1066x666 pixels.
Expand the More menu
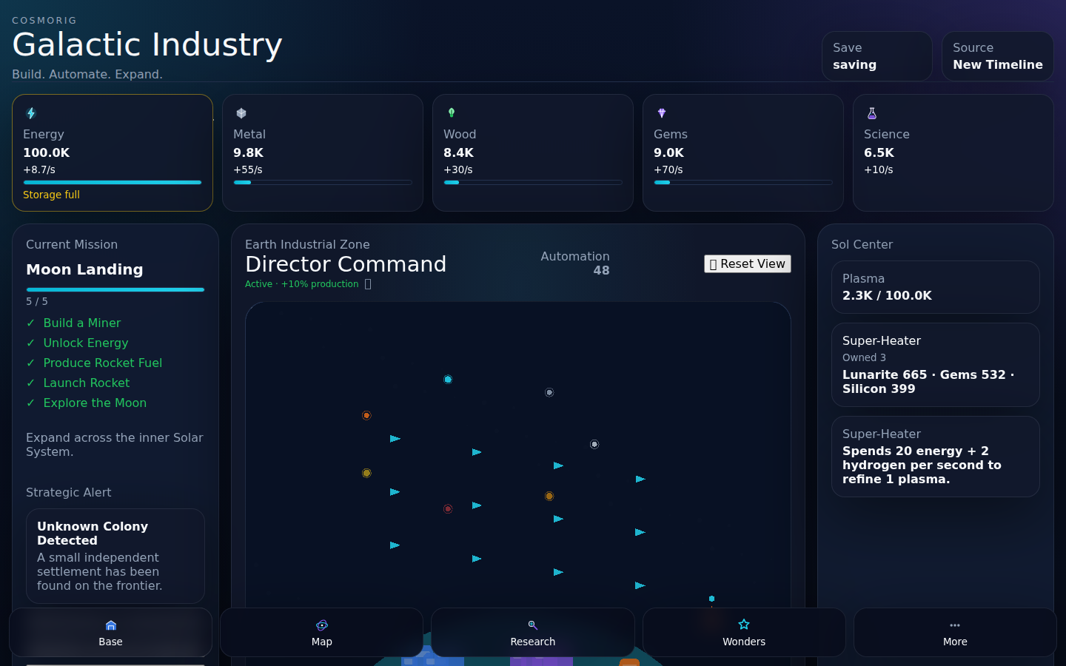(955, 633)
